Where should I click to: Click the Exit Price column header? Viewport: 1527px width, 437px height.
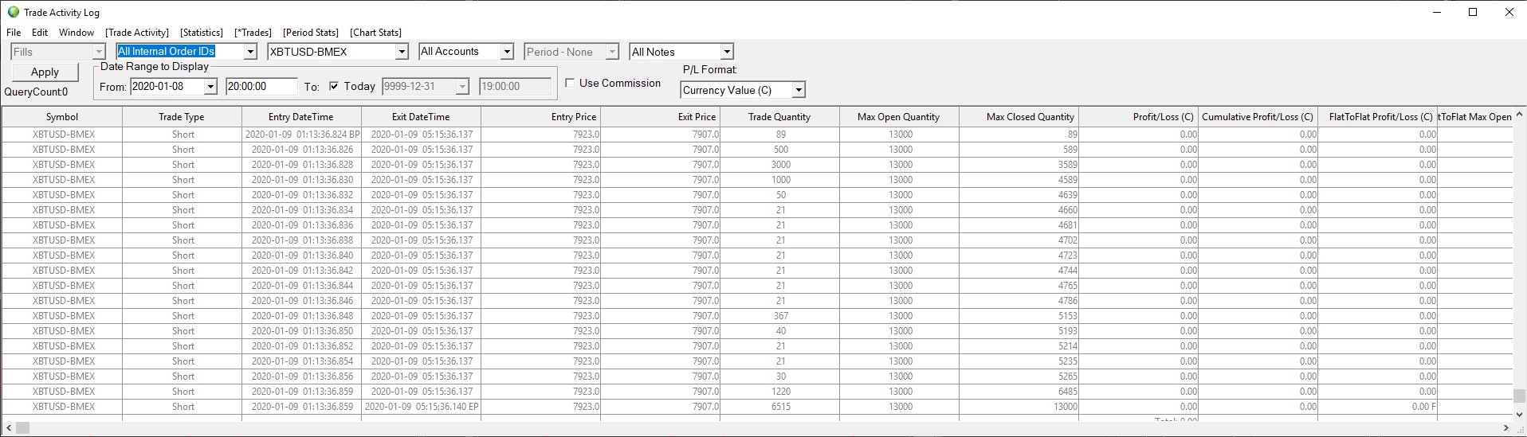[x=660, y=117]
